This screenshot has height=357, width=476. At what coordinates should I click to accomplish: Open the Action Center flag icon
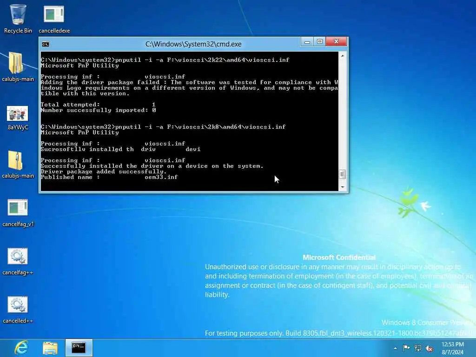pyautogui.click(x=406, y=348)
